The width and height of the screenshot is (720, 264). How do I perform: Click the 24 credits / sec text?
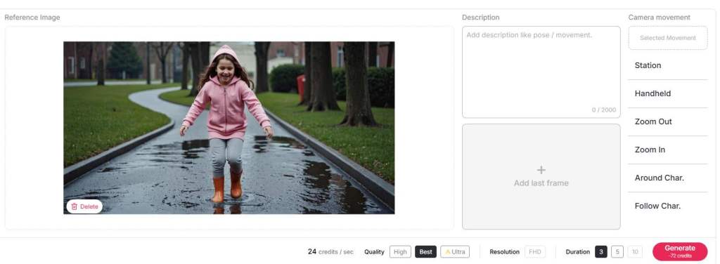point(330,251)
